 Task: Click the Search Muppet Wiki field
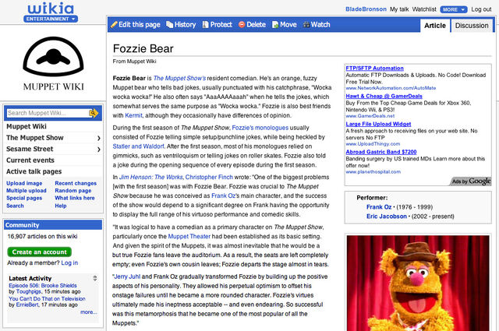click(48, 113)
